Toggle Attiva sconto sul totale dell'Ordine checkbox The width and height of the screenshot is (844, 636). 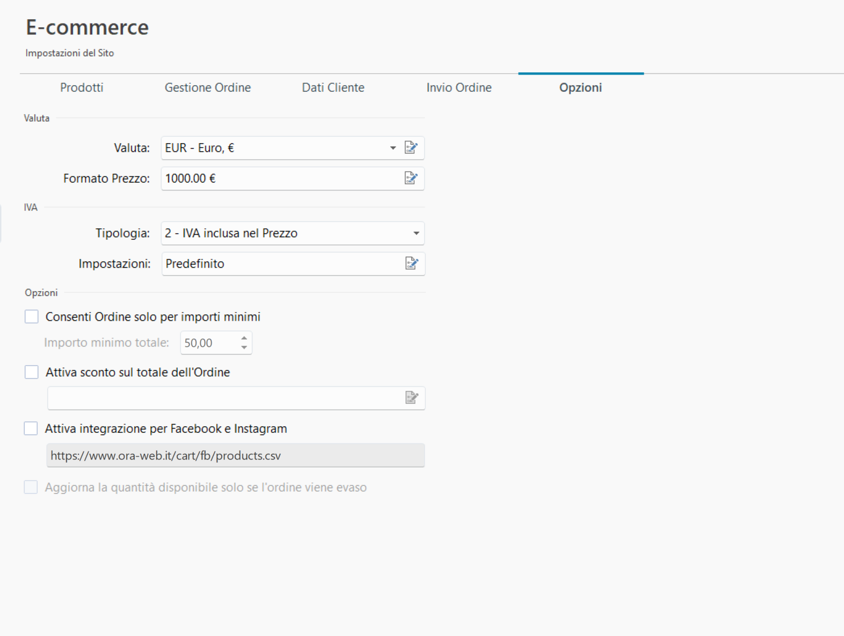click(x=32, y=372)
